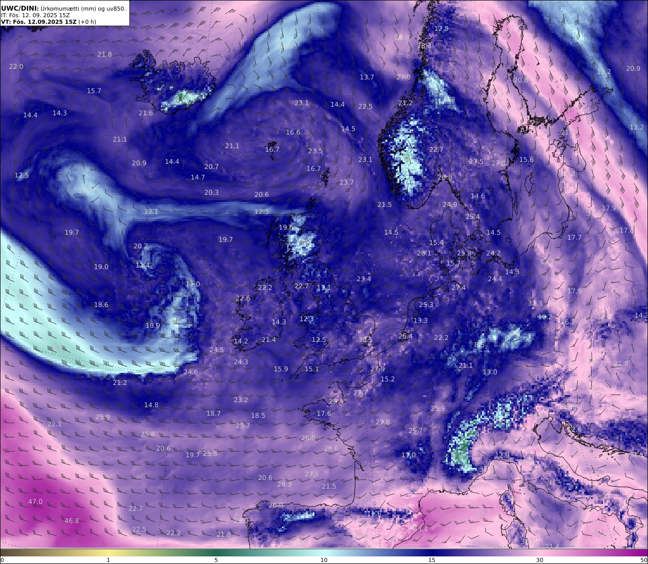The width and height of the screenshot is (648, 564).
Task: Click the 47.0 value on the map
Action: tap(35, 502)
